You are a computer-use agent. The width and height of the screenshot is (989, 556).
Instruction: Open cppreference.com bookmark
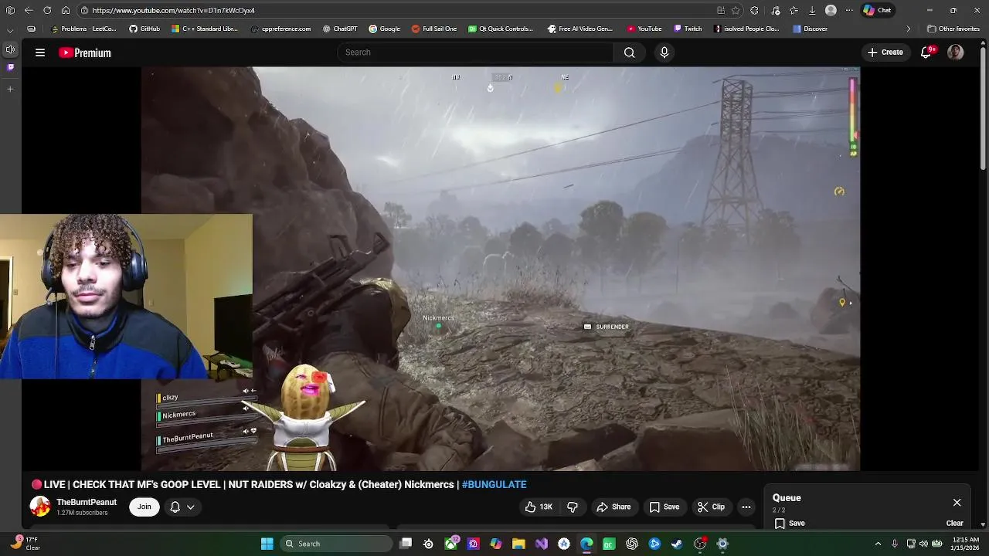tap(281, 29)
